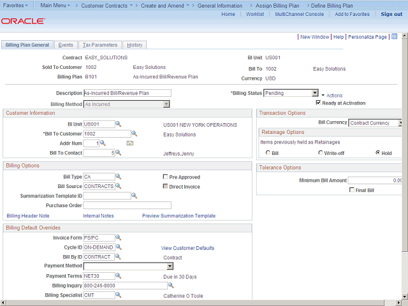Open the Bill To Customer lookup magnifier
This screenshot has height=306, width=408.
134,134
